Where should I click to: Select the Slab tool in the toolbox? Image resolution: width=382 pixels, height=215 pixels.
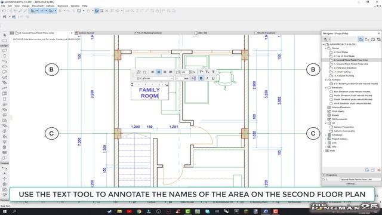click(4, 67)
